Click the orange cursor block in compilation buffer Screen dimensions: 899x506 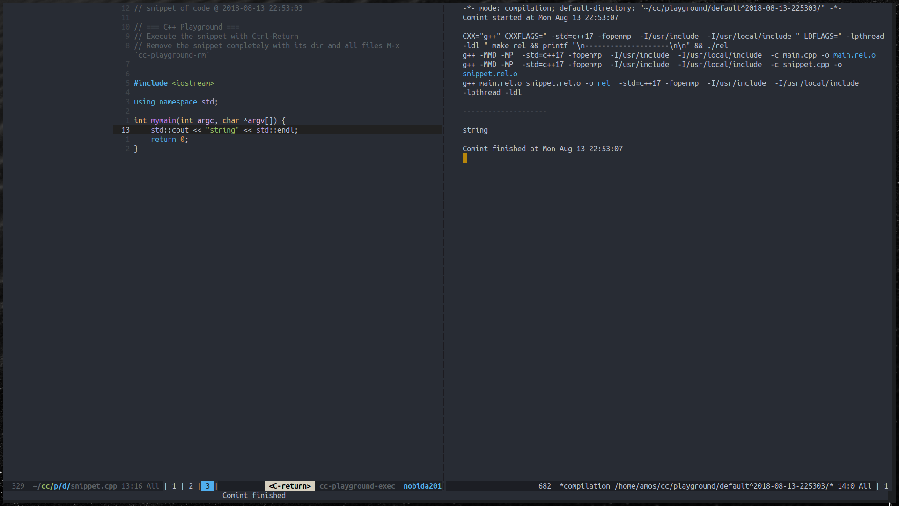point(464,158)
